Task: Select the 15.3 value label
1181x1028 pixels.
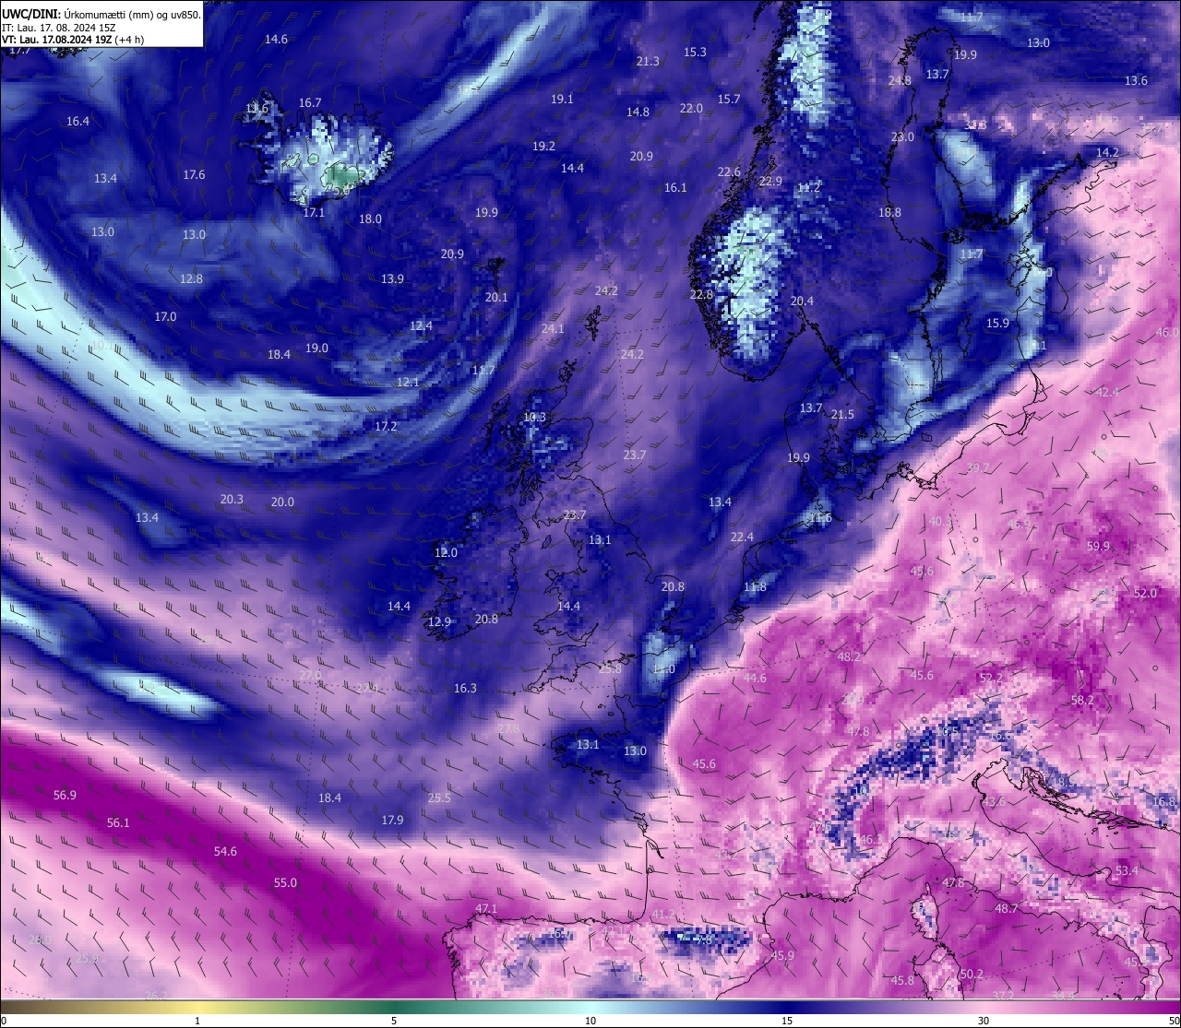Action: (695, 53)
